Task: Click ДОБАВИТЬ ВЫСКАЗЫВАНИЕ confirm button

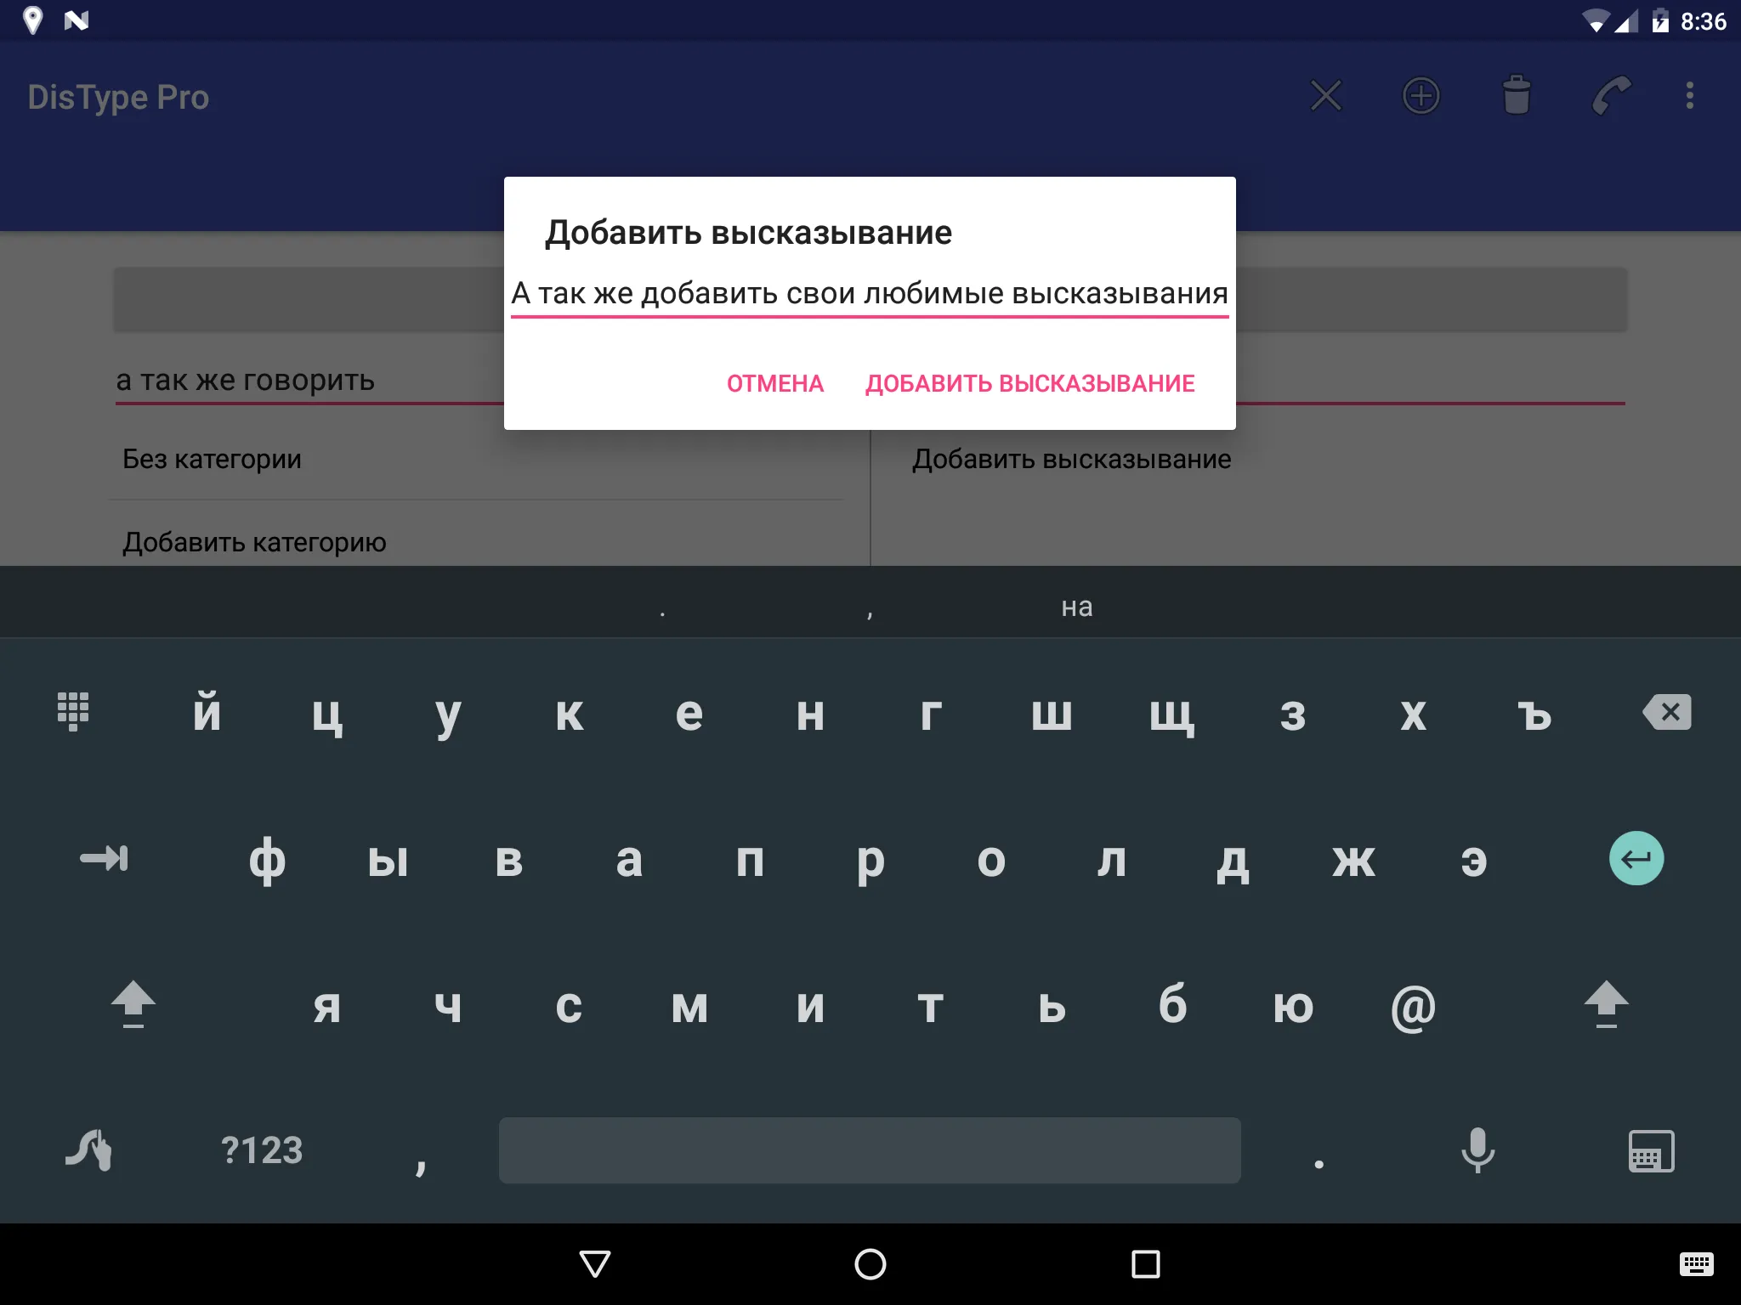Action: click(1028, 381)
